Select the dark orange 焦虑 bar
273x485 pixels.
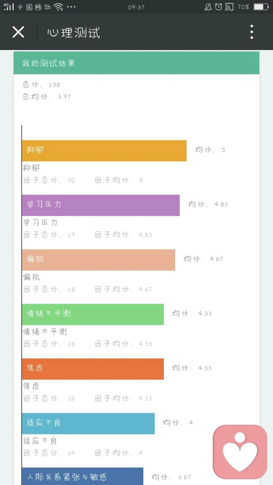pyautogui.click(x=93, y=369)
